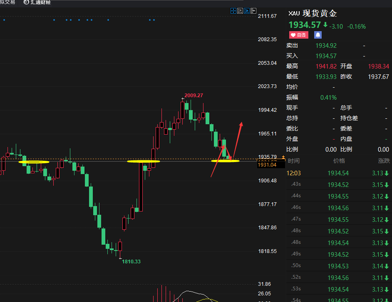Select the 12:03 tick row time
392x302 pixels.
[x=293, y=173]
